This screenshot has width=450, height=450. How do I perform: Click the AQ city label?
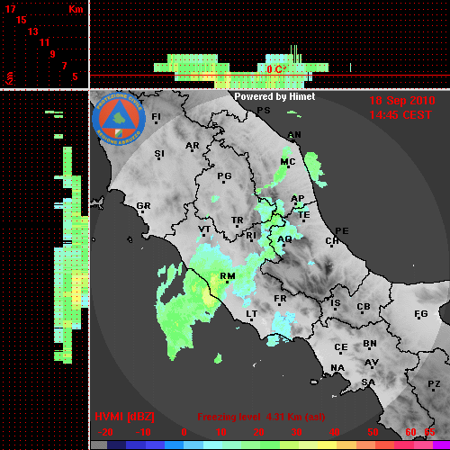[x=284, y=239]
